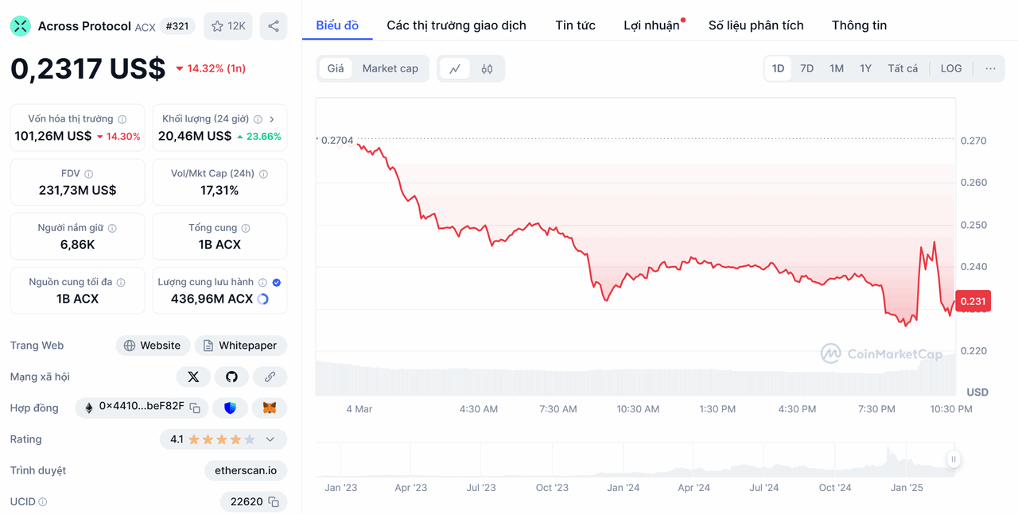Click the USD currency label on chart
Image resolution: width=1018 pixels, height=514 pixels.
coord(977,392)
